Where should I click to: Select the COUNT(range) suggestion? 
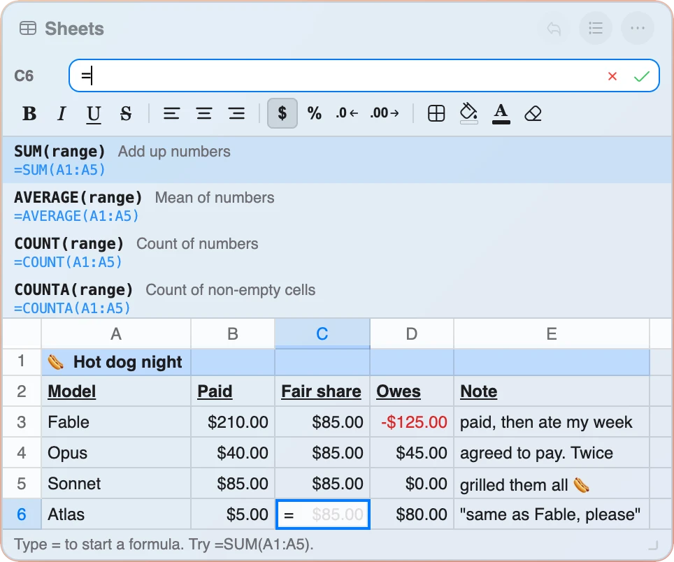[337, 252]
